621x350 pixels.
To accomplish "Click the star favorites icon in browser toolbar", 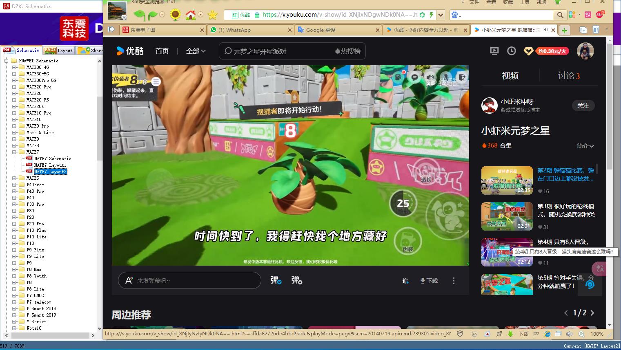I will 212,15.
